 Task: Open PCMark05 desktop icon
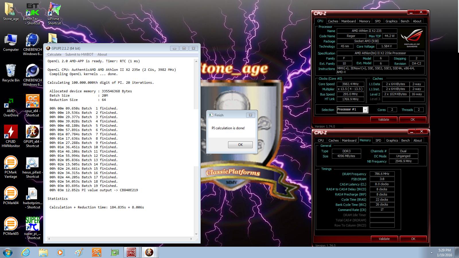click(11, 226)
